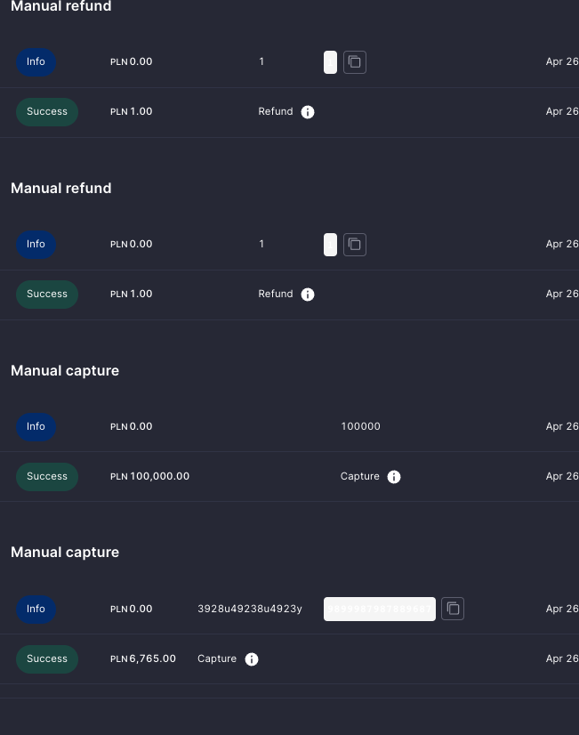Open the Capture tooltip on the PLN 100,000.00 row

pos(394,476)
